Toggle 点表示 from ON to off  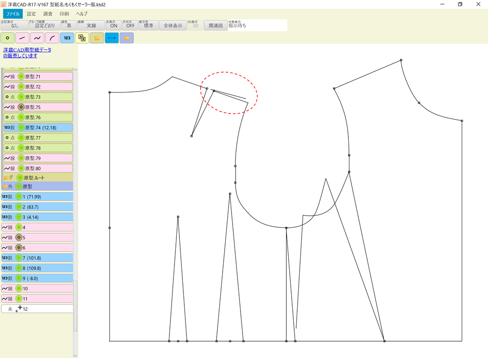[114, 25]
